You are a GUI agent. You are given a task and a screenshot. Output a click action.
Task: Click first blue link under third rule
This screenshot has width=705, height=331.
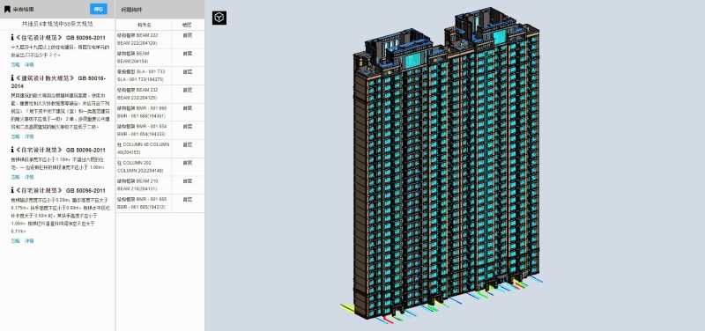coord(15,177)
